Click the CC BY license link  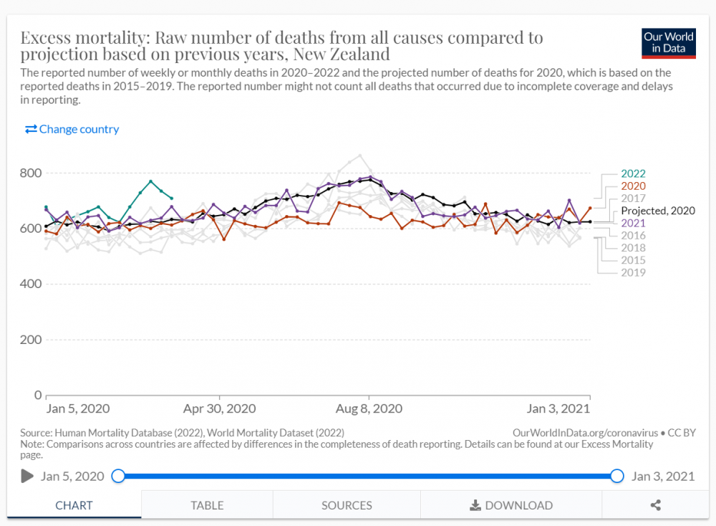pyautogui.click(x=682, y=433)
